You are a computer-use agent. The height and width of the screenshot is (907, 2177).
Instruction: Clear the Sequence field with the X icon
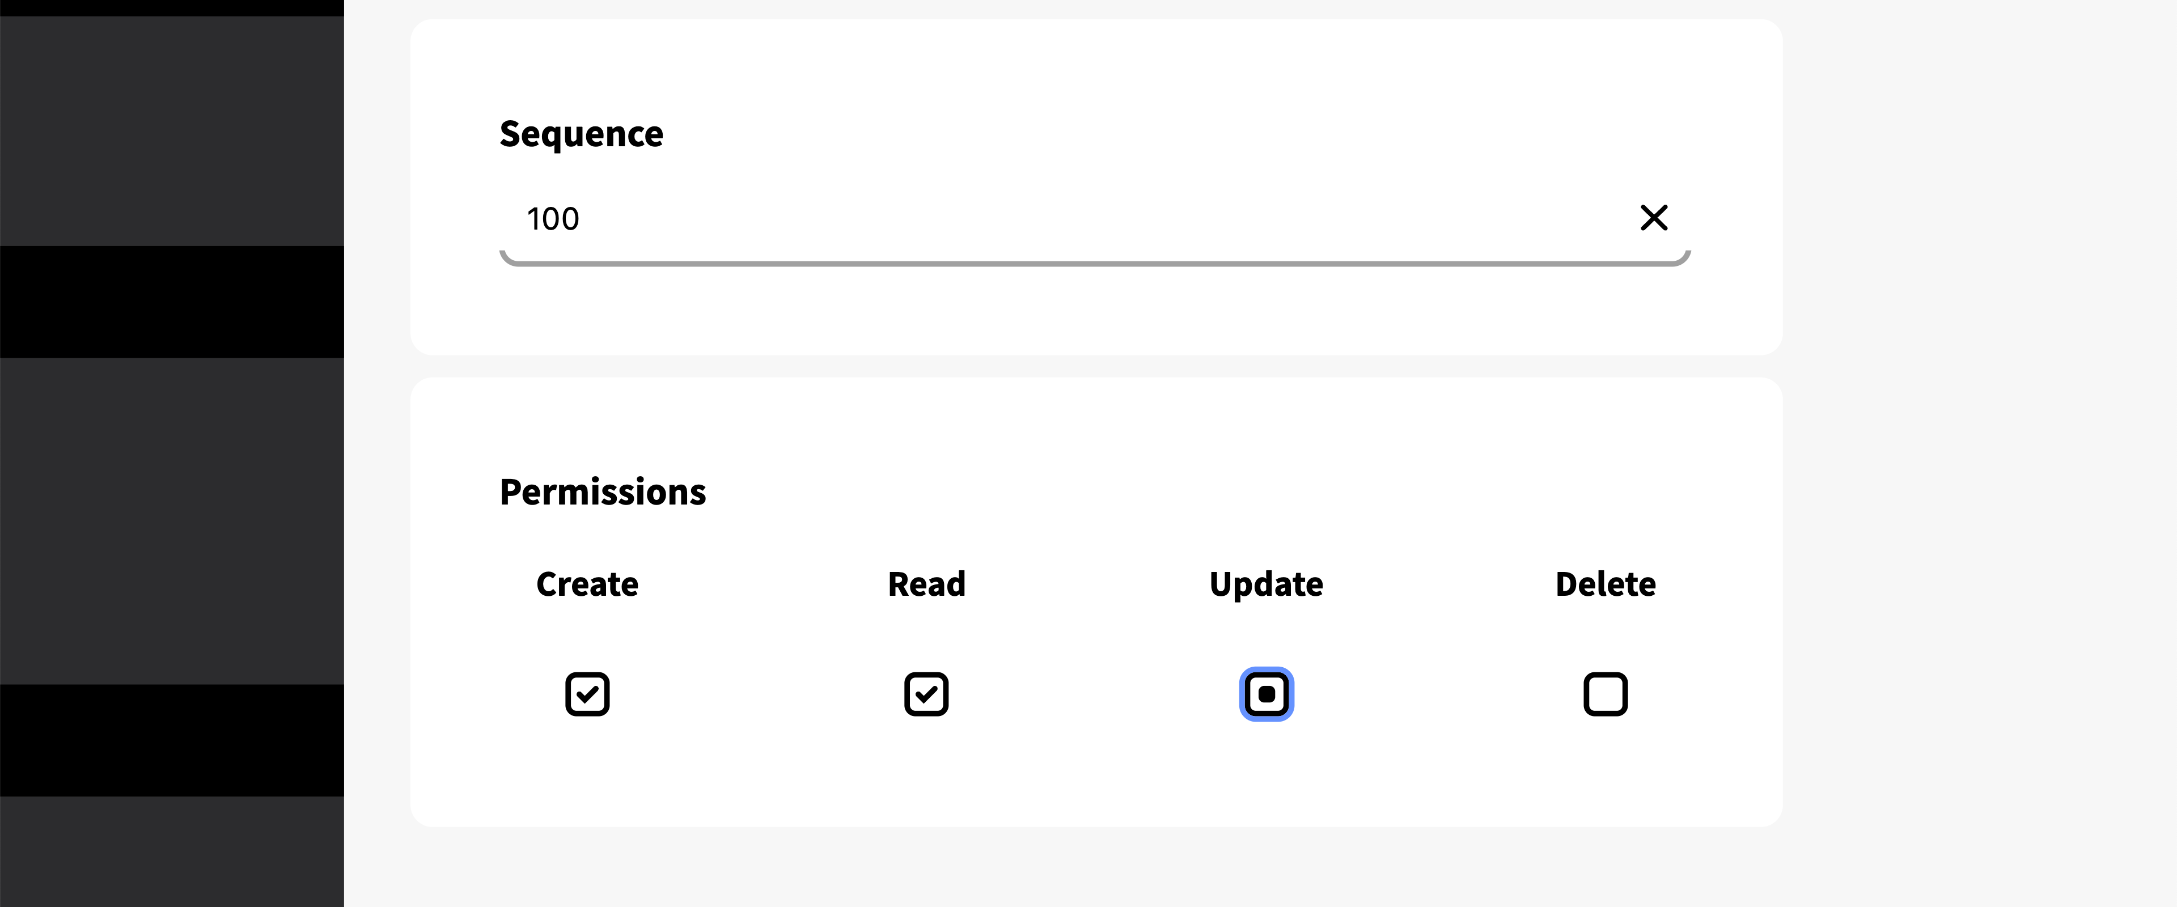[x=1654, y=218]
